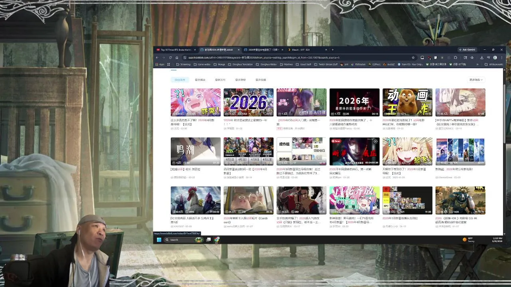The height and width of the screenshot is (287, 511).
Task: Show hidden bookmarks with the double chevron
Action: pos(477,64)
